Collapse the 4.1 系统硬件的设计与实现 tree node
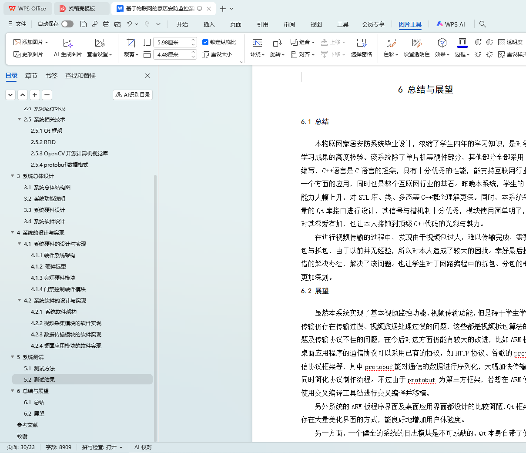526x453 pixels. coord(20,244)
